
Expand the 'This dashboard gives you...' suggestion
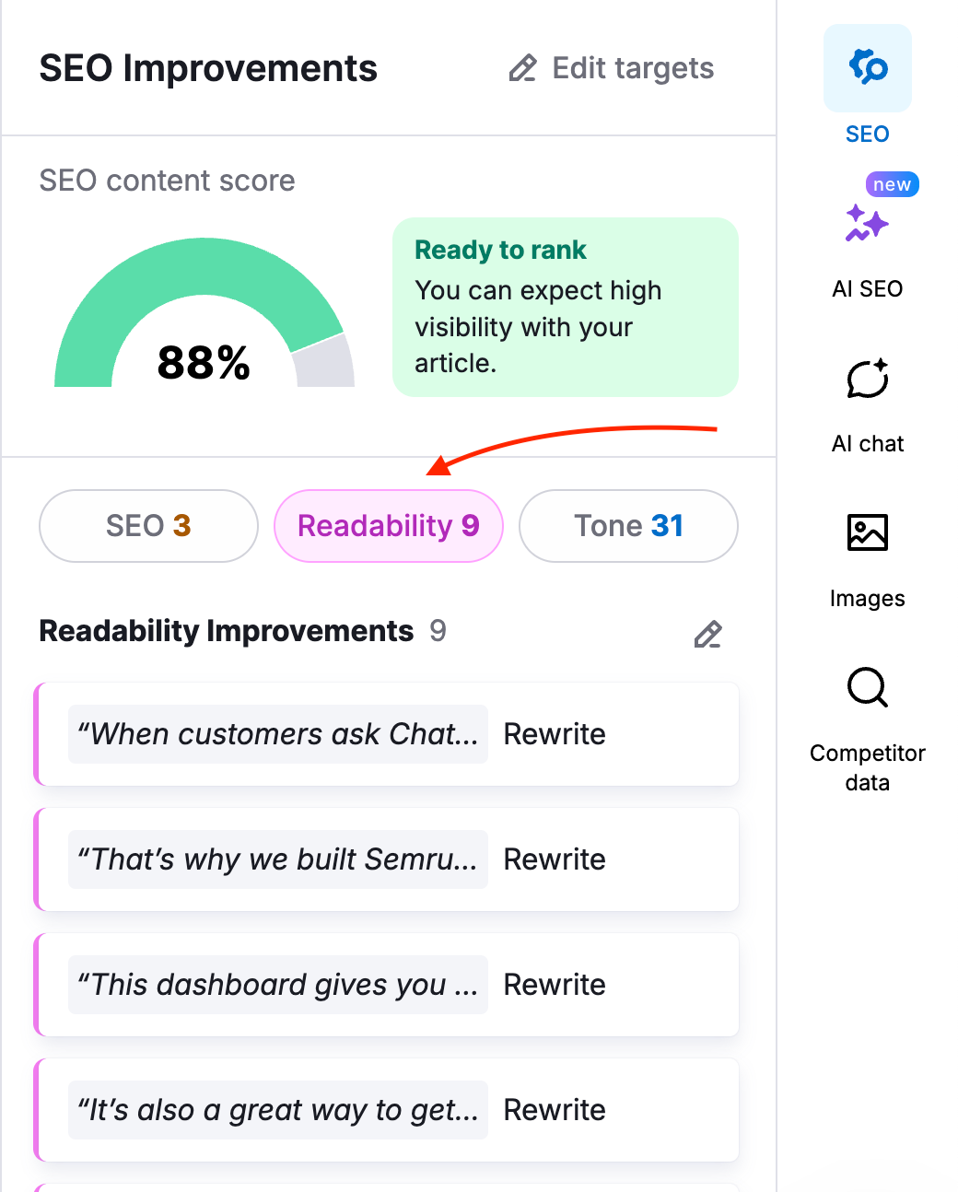(277, 985)
